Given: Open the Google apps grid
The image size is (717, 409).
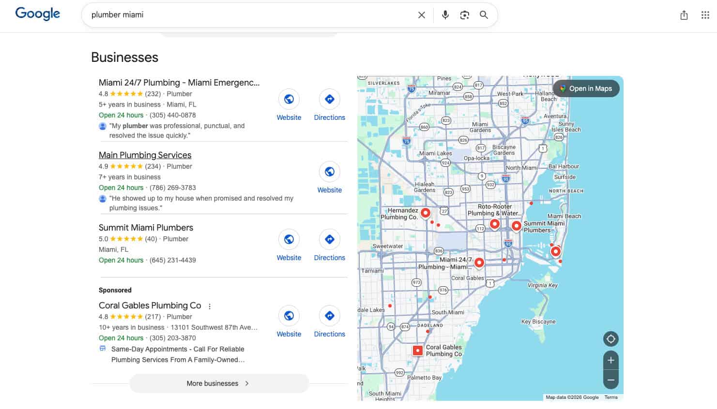Looking at the screenshot, I should (705, 15).
